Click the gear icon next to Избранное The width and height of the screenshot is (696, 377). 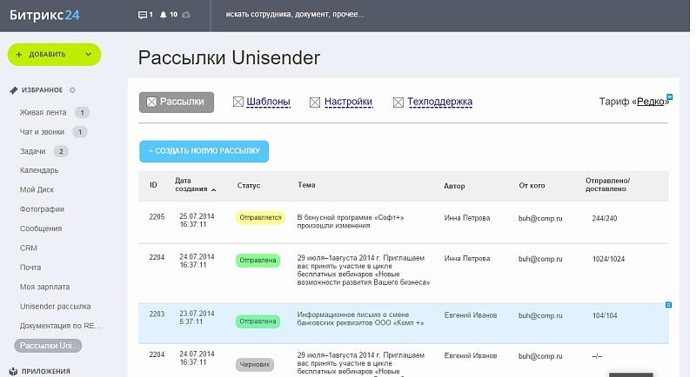[x=72, y=89]
